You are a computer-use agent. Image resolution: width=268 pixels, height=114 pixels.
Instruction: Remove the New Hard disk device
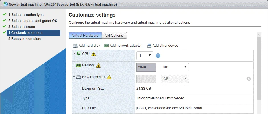pyautogui.click(x=249, y=79)
